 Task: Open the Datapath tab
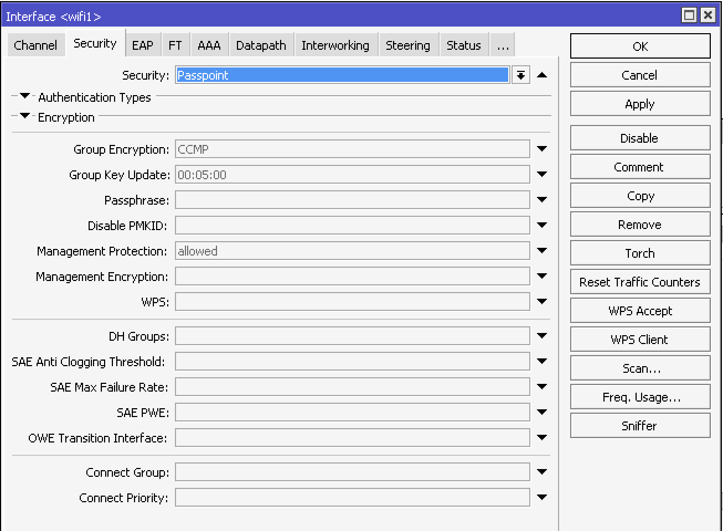click(261, 45)
